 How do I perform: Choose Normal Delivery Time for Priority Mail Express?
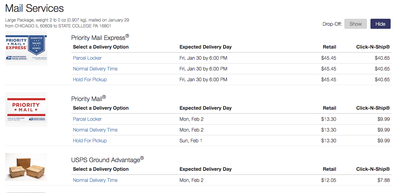95,69
